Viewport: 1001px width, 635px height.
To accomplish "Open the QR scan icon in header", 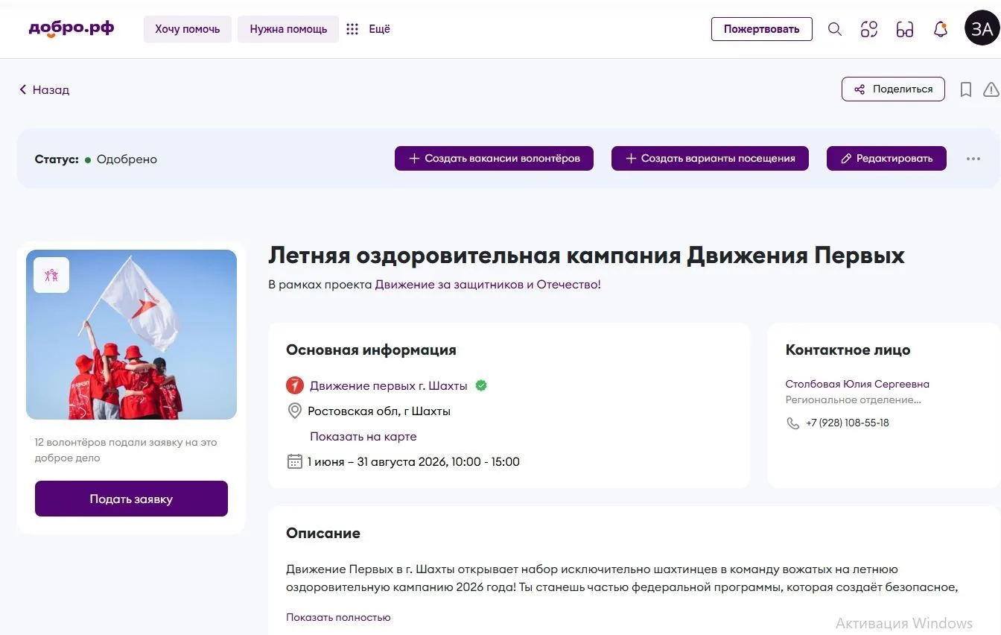I will click(x=869, y=29).
